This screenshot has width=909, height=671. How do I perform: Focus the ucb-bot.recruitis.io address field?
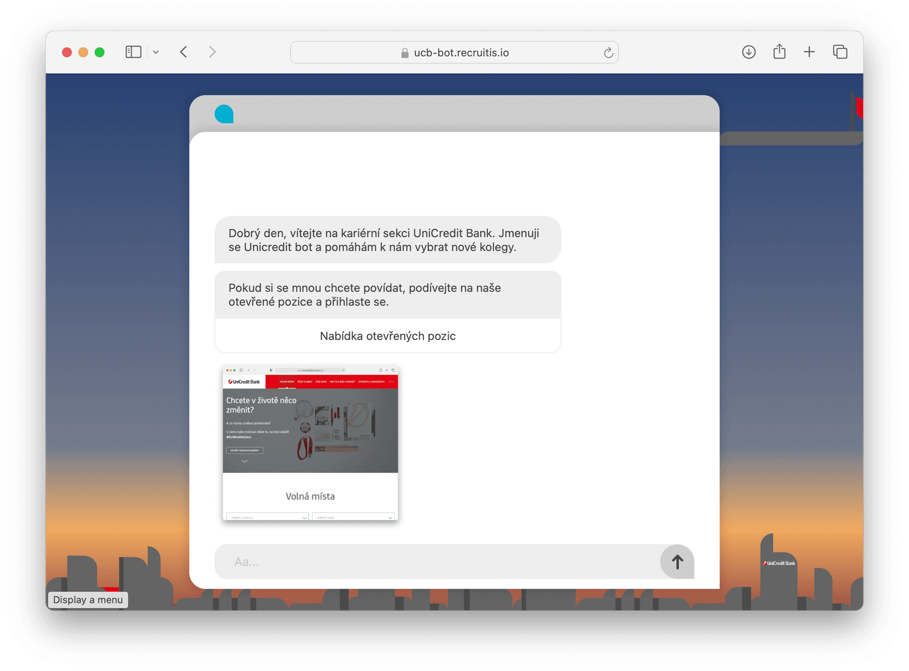(461, 53)
